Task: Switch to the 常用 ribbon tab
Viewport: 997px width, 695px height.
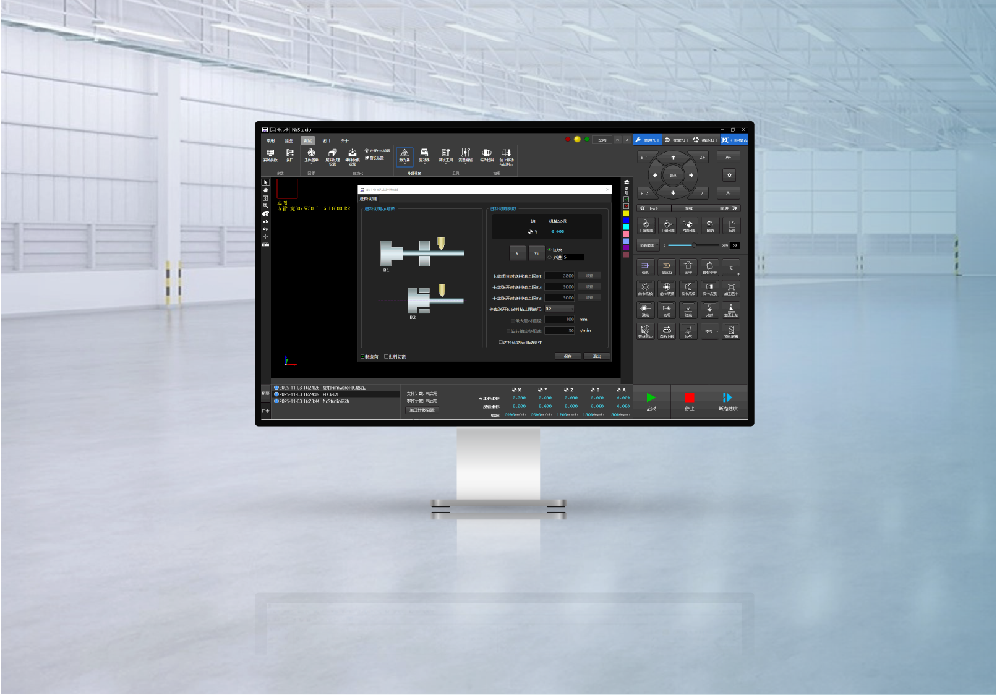Action: [x=271, y=141]
